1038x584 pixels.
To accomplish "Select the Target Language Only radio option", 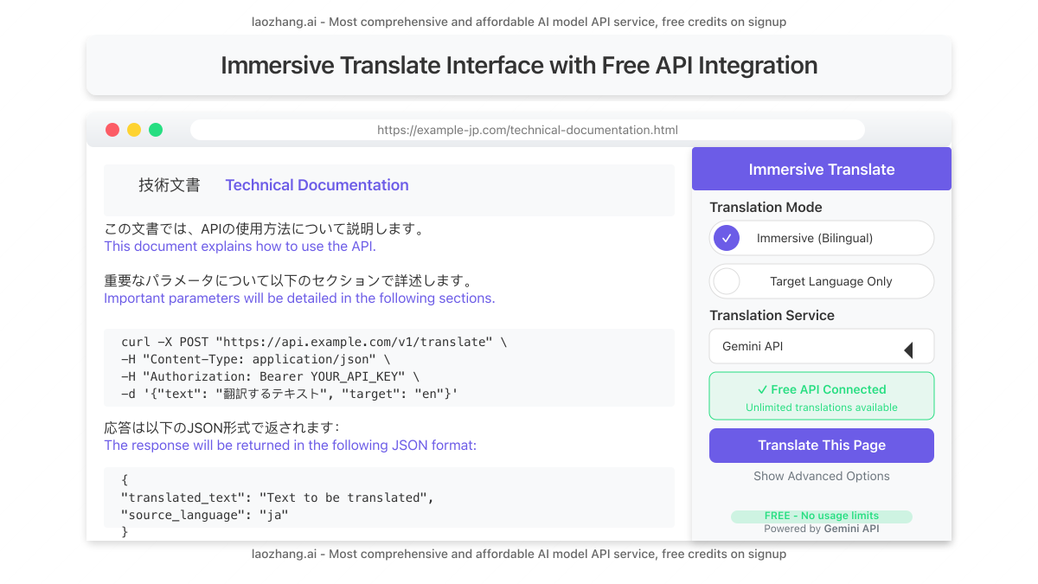I will pyautogui.click(x=822, y=281).
